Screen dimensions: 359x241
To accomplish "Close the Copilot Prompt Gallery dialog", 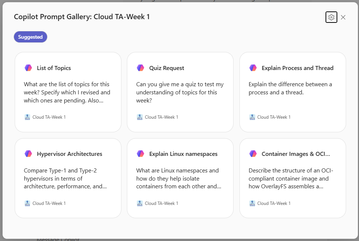I will tap(343, 17).
